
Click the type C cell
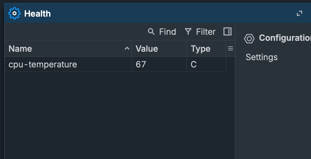[206, 64]
